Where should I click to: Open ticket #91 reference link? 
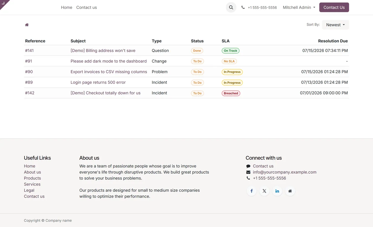pos(29,61)
